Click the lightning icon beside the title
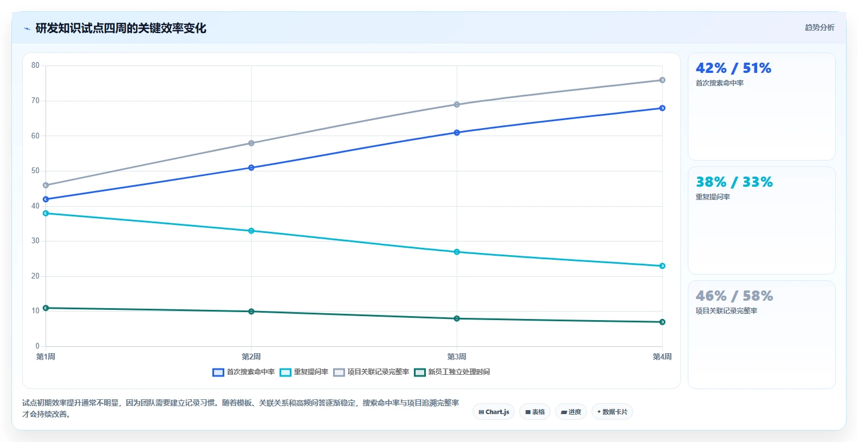 27,28
